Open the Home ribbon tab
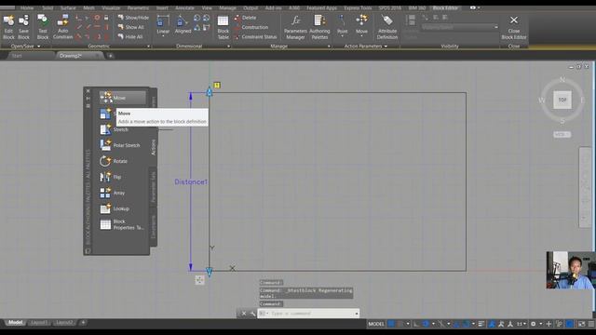Screen dimensions: 596x335 tap(27, 8)
